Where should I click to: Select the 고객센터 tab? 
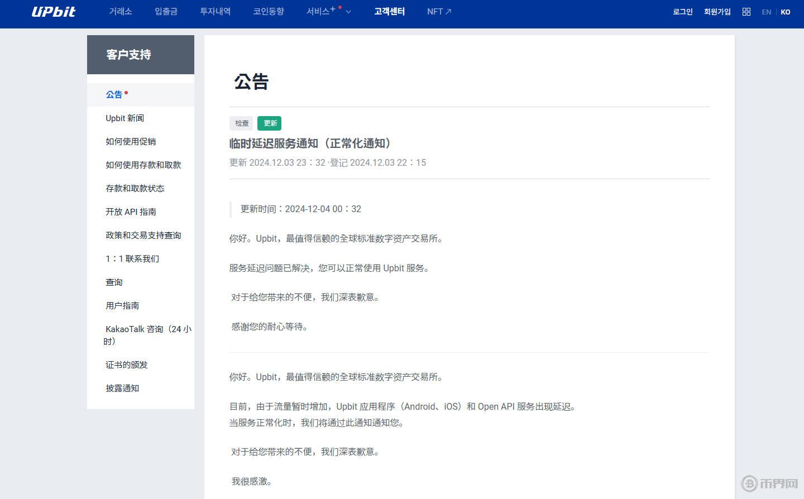[389, 11]
